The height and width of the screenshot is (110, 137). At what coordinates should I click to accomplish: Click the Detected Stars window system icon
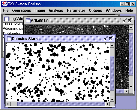(x=9, y=38)
